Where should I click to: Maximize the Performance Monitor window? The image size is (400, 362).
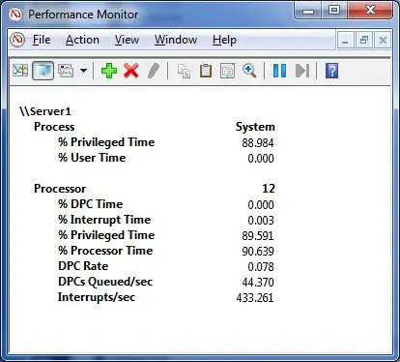[x=334, y=11]
